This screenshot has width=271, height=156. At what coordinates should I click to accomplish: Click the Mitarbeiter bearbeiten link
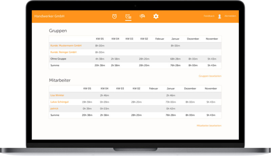209,126
